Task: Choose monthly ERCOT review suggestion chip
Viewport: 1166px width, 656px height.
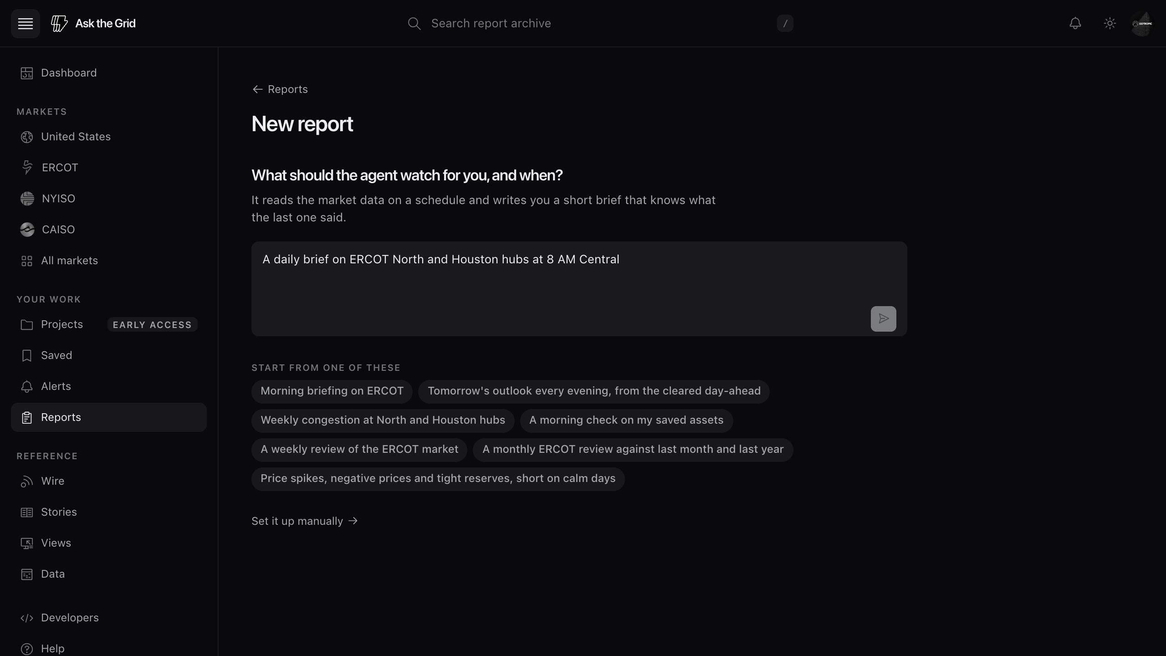Action: click(x=633, y=450)
